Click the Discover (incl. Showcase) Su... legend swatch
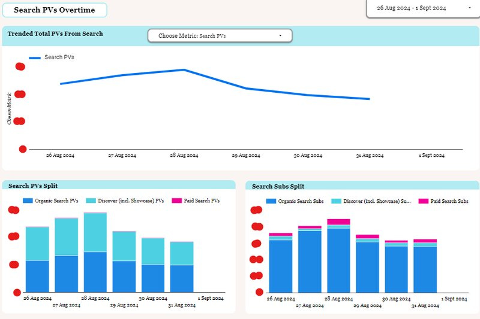The height and width of the screenshot is (319, 480). 337,201
